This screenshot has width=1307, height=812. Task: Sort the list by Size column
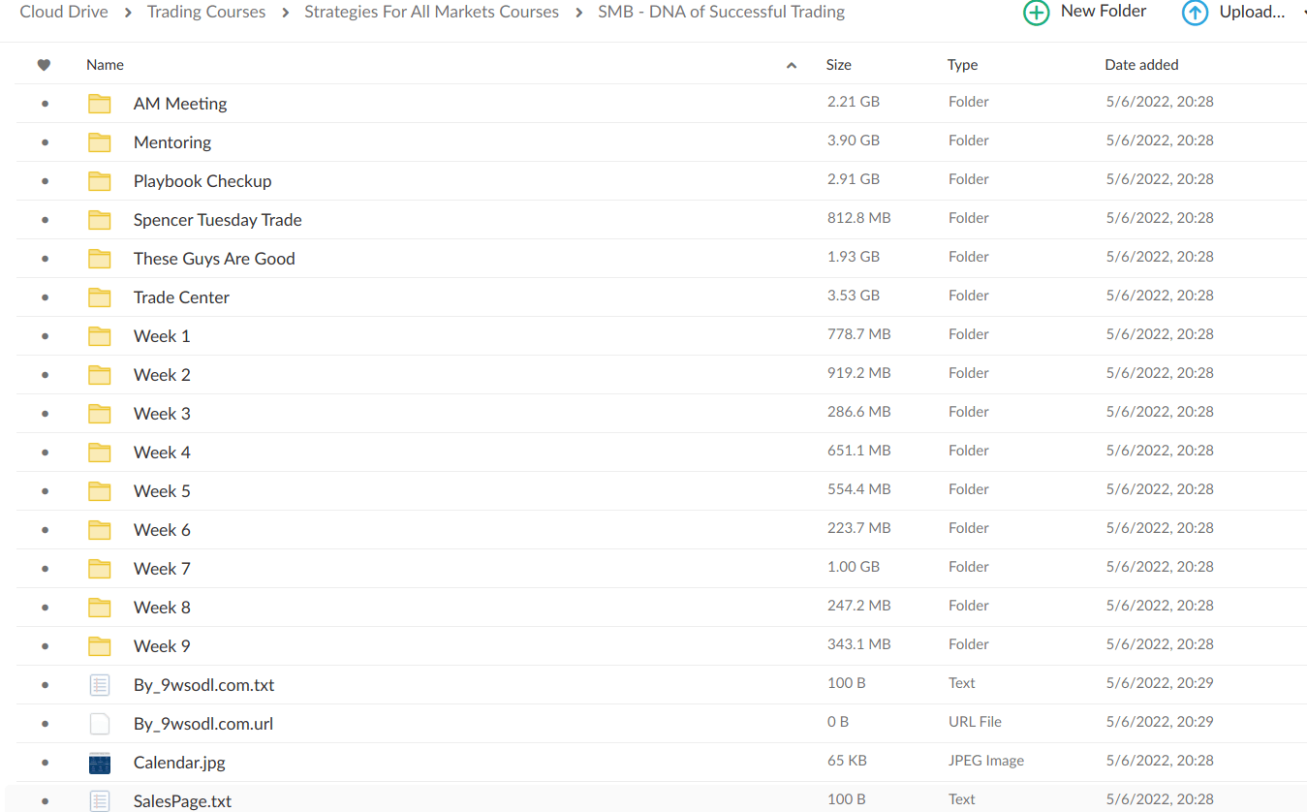point(838,65)
